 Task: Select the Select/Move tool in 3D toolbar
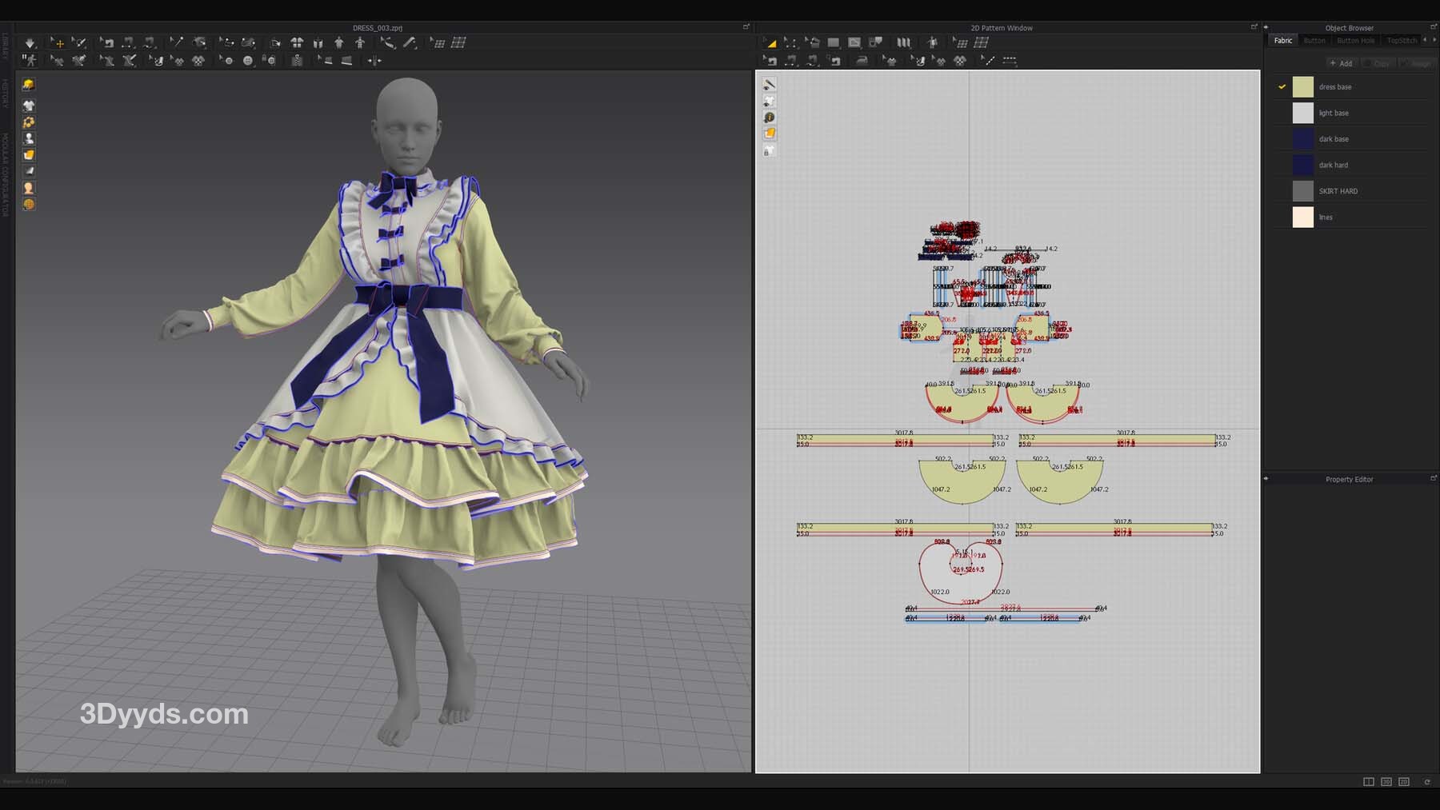pyautogui.click(x=58, y=43)
